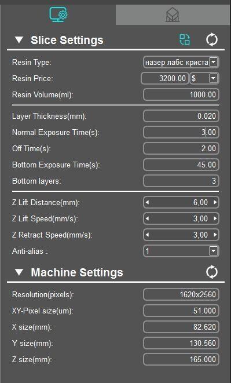The image size is (231, 383).
Task: Open the Anti-alias dropdown
Action: pyautogui.click(x=213, y=251)
